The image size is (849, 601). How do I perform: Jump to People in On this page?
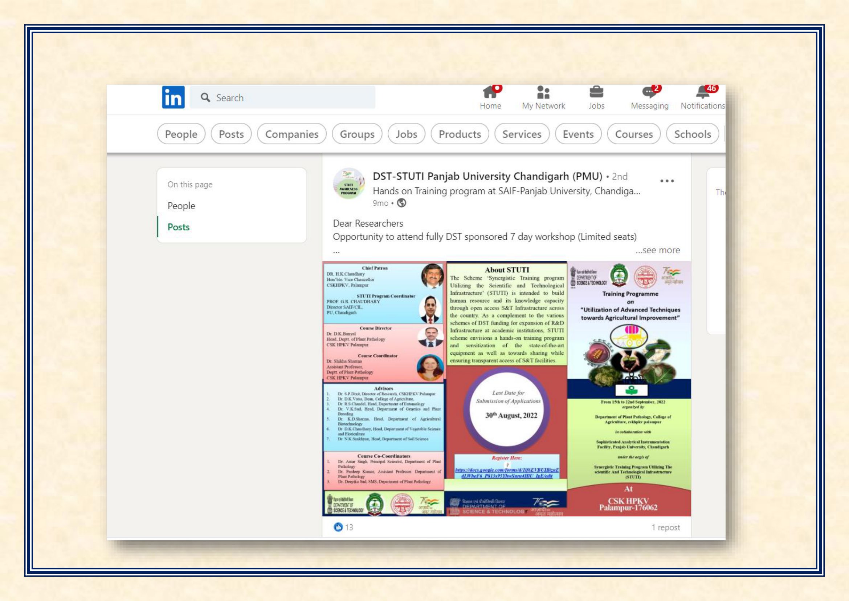(181, 206)
